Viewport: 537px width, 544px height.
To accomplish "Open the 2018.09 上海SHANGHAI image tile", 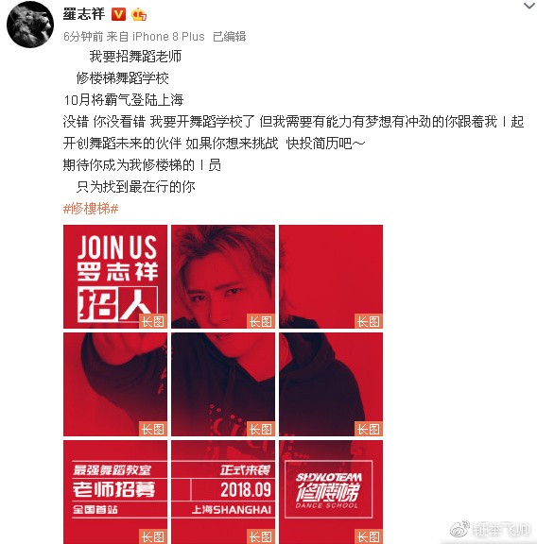I will [x=223, y=492].
